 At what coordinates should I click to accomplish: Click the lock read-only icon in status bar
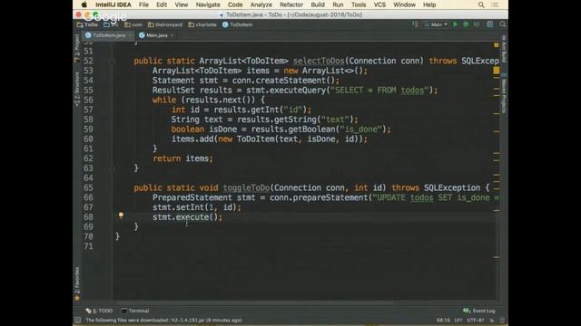[492, 320]
